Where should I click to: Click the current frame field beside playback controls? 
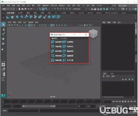tap(107, 102)
